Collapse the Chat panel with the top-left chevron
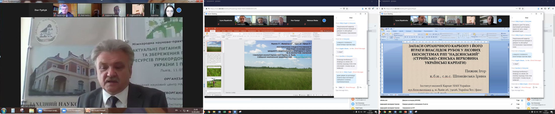 (x=336, y=18)
